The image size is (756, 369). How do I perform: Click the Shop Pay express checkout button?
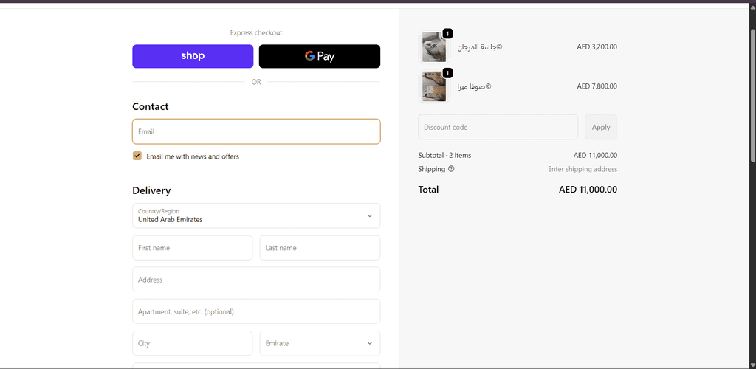click(x=193, y=56)
